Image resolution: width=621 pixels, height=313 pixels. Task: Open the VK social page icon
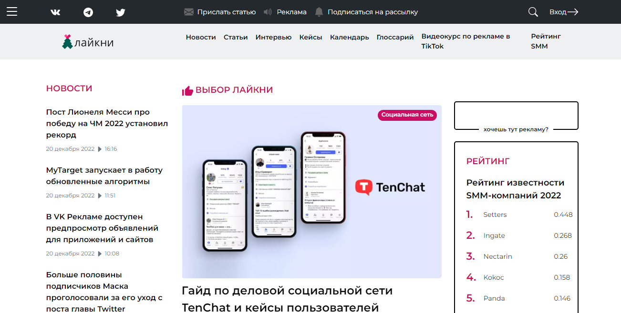(x=56, y=12)
